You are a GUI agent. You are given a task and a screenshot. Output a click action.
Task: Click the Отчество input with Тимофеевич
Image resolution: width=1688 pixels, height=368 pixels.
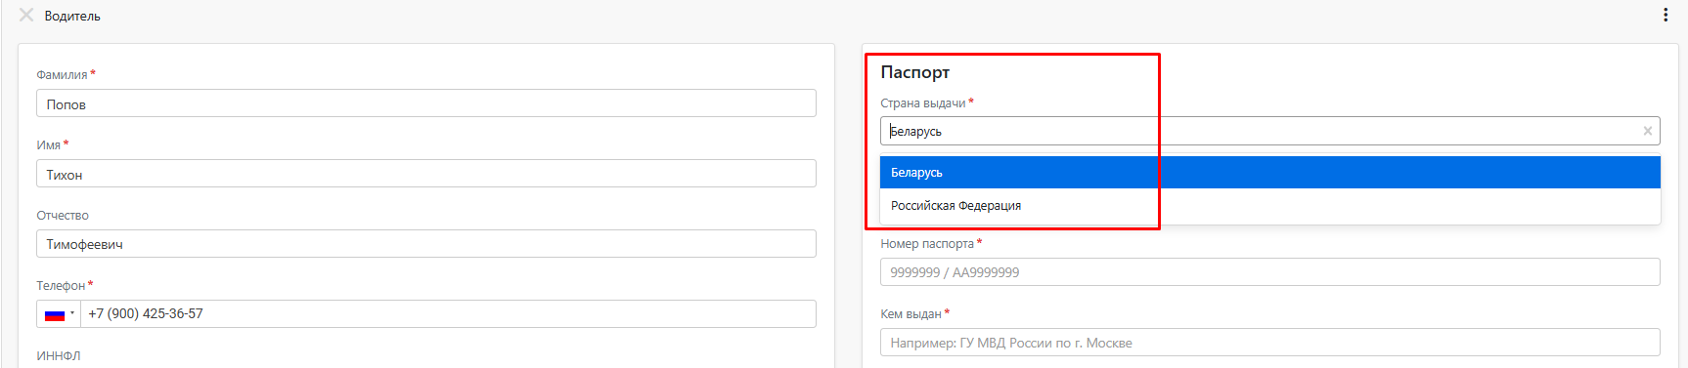[426, 244]
